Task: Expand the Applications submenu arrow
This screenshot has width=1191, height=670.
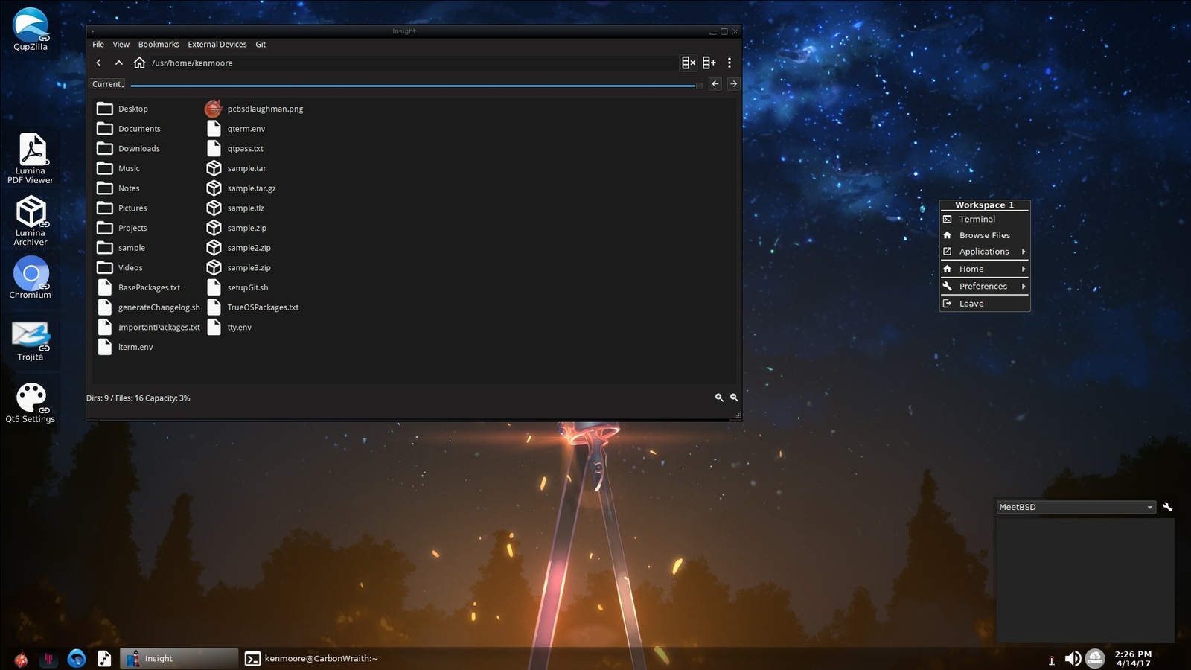Action: coord(1024,252)
